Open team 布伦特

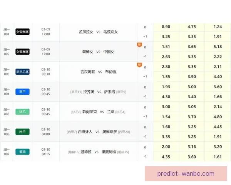[x=110, y=72]
